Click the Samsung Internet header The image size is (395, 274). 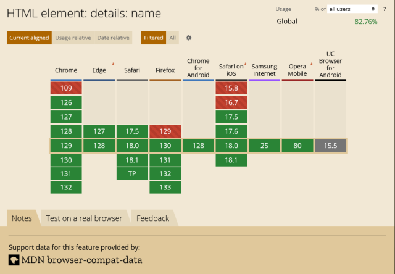264,70
